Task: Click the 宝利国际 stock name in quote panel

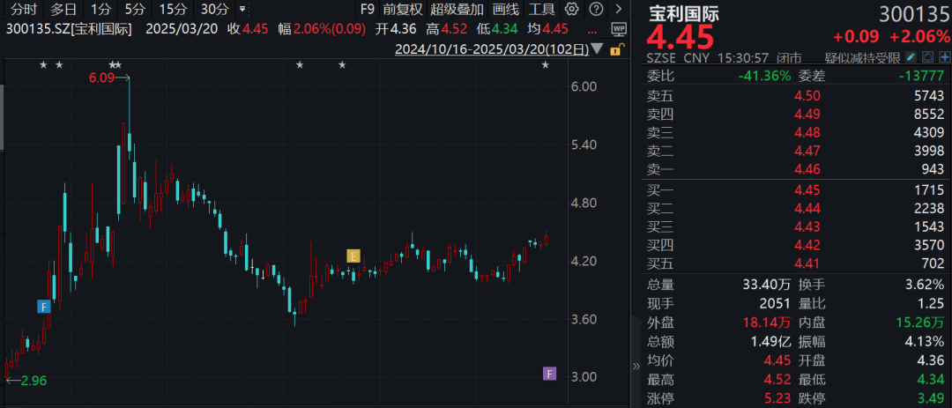Action: [x=684, y=13]
